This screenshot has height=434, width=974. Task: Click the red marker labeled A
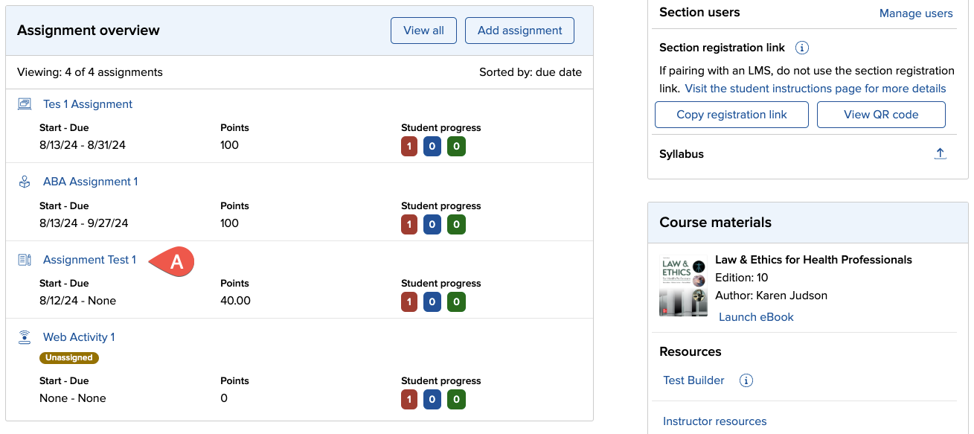[173, 261]
